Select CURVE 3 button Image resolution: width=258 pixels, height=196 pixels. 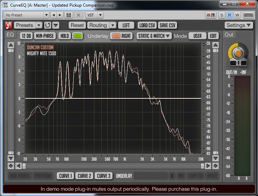[104, 176]
